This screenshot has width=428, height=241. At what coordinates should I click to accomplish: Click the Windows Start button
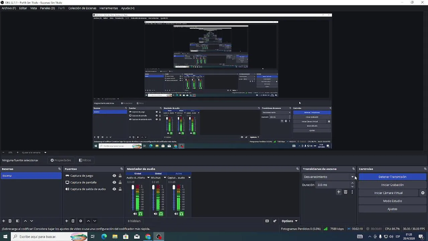pos(5,237)
